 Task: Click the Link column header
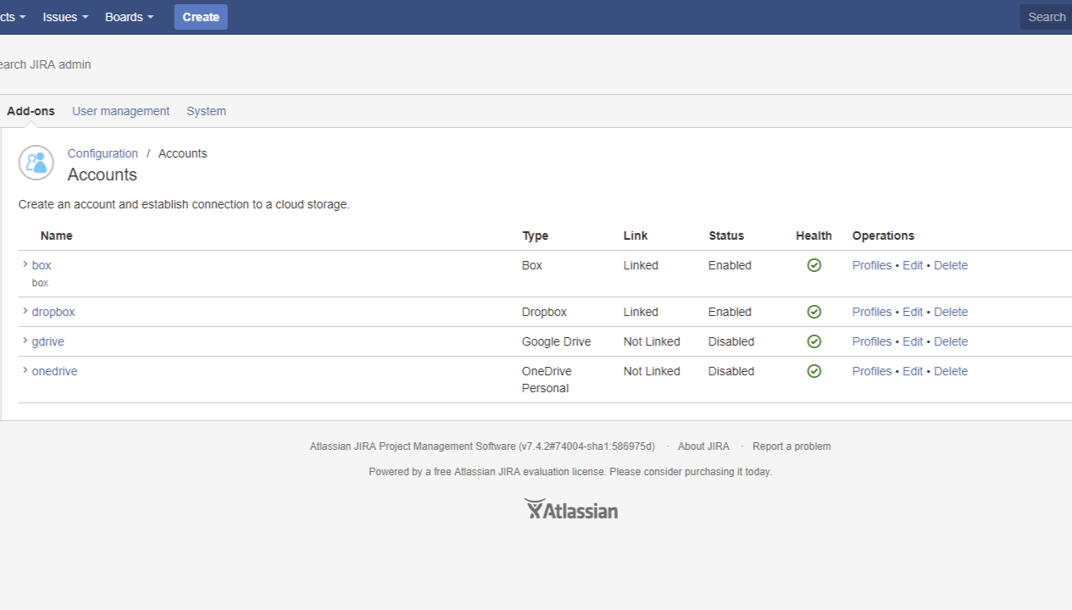tap(636, 236)
